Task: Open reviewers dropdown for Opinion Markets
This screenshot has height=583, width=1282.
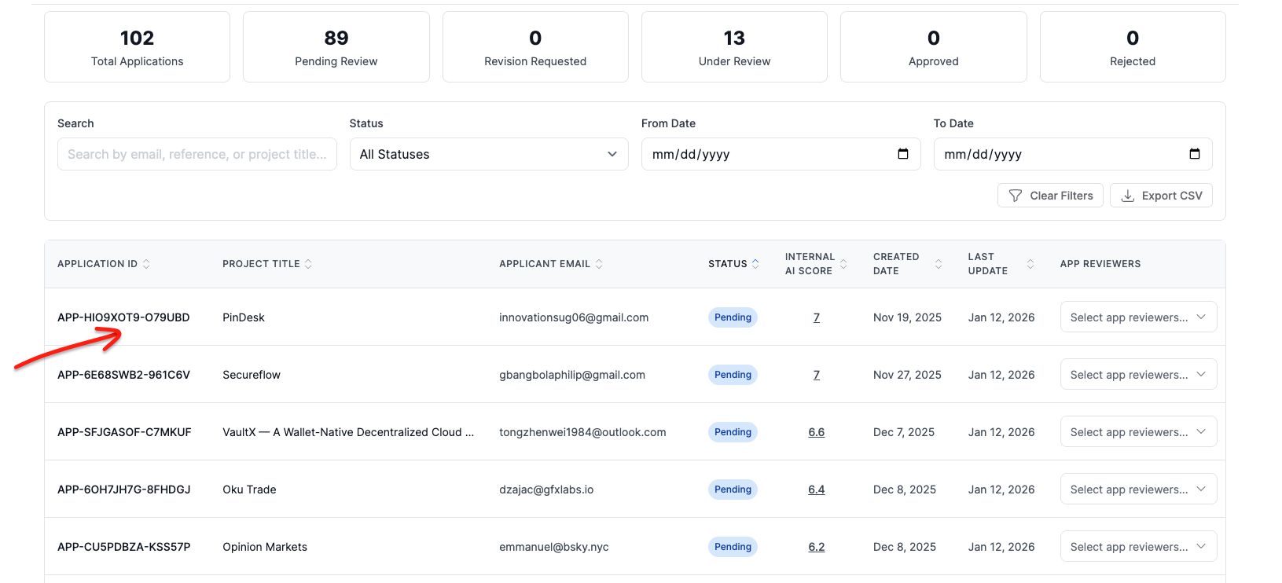Action: click(1137, 547)
